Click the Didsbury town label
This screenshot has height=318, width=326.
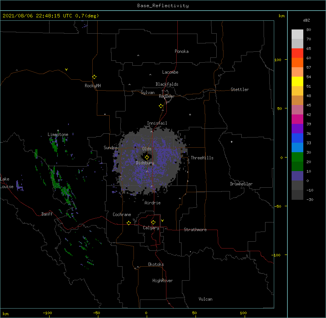coord(145,163)
